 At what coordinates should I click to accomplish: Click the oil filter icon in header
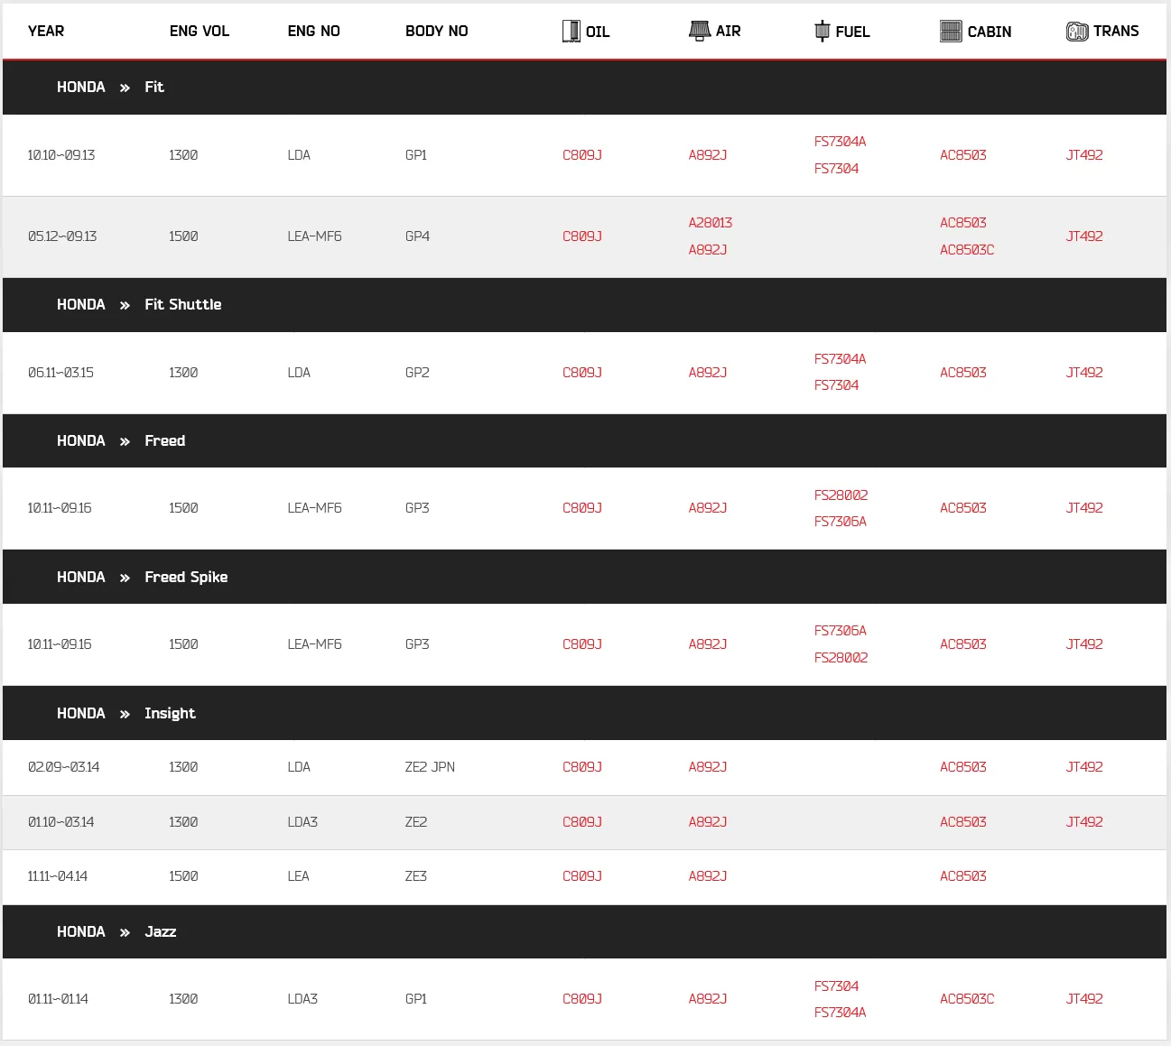[x=571, y=32]
